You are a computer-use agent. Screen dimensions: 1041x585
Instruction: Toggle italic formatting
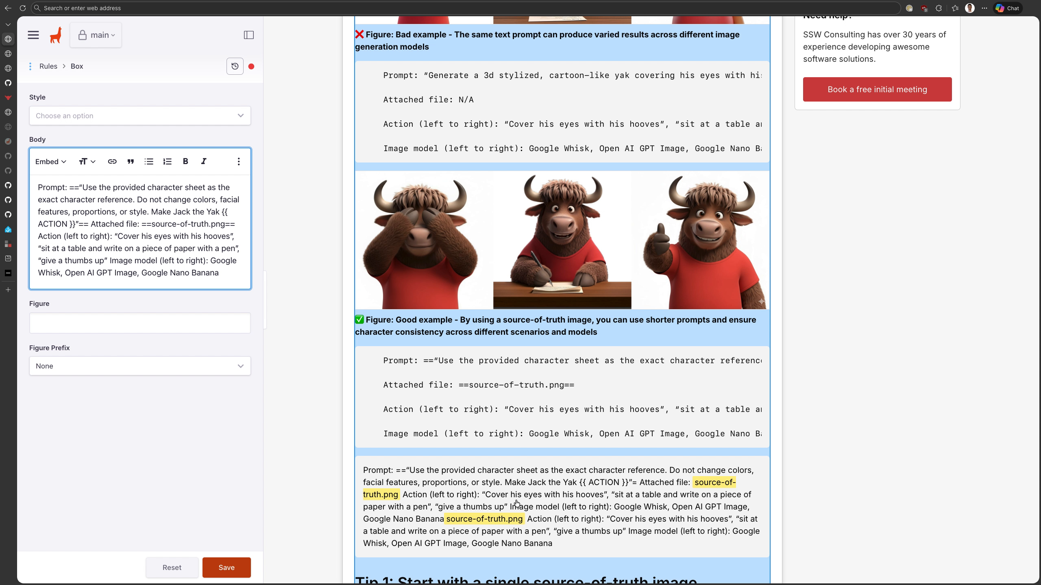(203, 161)
